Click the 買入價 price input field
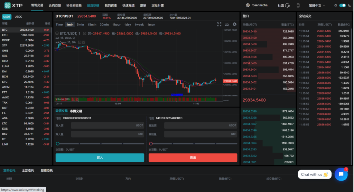Viewport: 354px width, 192px height. tap(108, 125)
